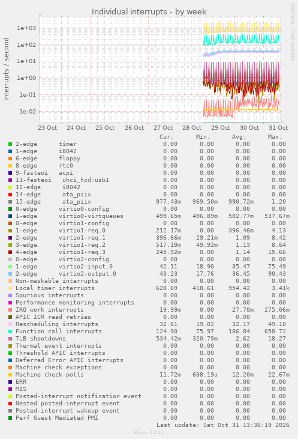Click the Deferred Error APIC interrupts label
Image resolution: width=298 pixels, height=439 pixels.
coord(70,360)
